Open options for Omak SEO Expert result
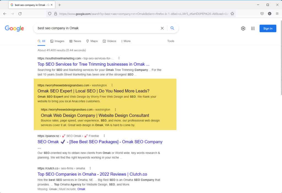 112,85
